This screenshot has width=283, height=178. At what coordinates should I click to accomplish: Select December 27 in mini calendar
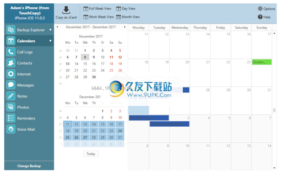tap(85, 137)
